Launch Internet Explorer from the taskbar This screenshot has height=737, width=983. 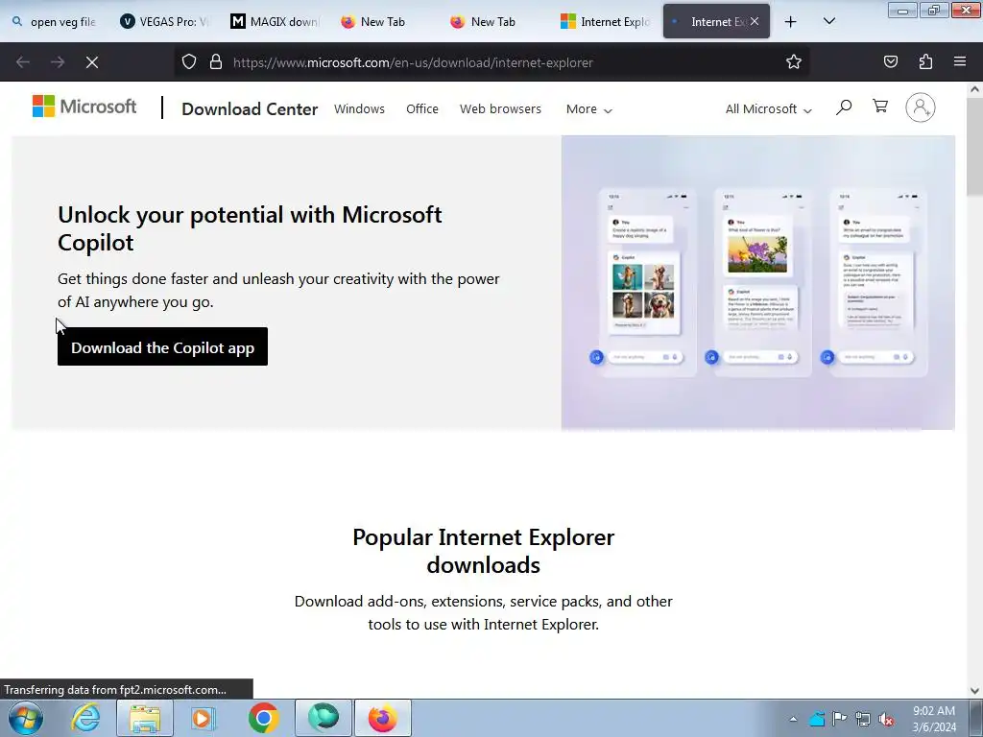(x=85, y=718)
